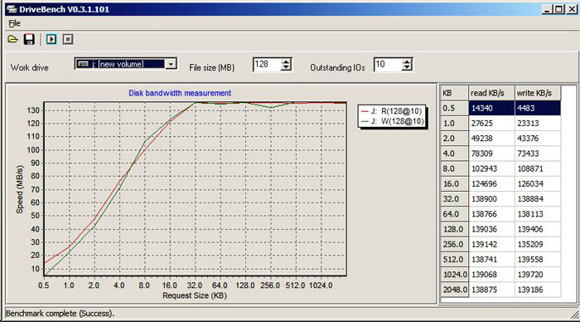Open the File menu
580x322 pixels.
[14, 23]
